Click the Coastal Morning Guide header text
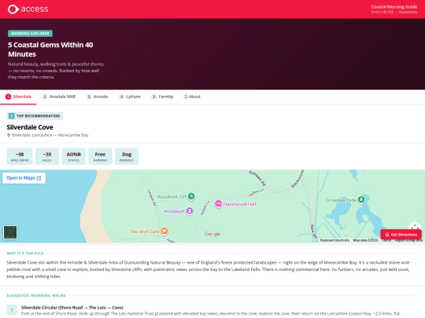The height and width of the screenshot is (318, 425). [394, 7]
